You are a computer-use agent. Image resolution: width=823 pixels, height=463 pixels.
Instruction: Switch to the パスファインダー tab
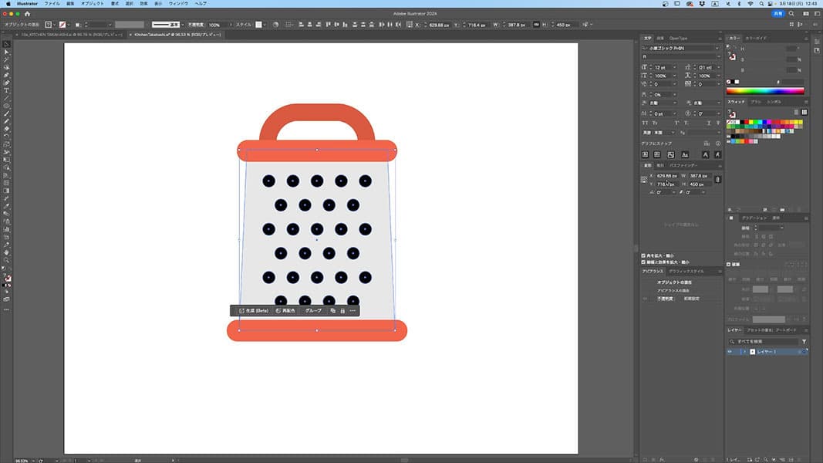(683, 165)
